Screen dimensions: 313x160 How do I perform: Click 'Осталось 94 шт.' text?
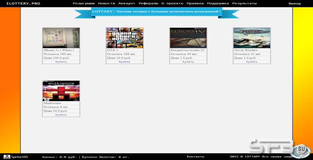[184, 54]
